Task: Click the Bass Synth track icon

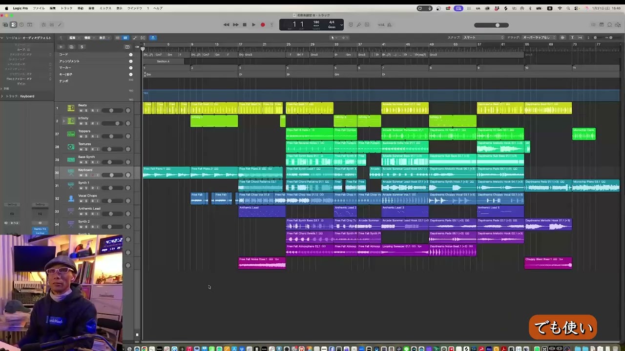Action: tap(71, 159)
